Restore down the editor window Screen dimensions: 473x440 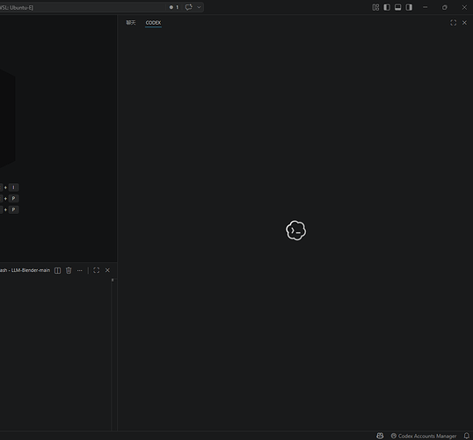445,7
